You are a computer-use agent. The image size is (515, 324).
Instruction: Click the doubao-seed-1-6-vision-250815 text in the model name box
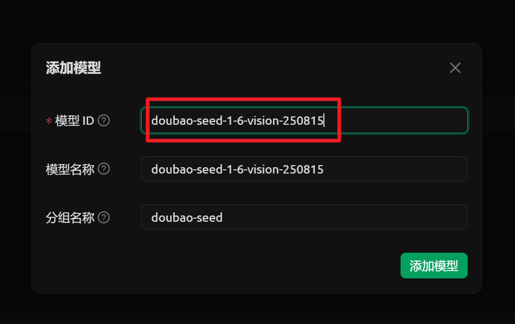pyautogui.click(x=237, y=169)
